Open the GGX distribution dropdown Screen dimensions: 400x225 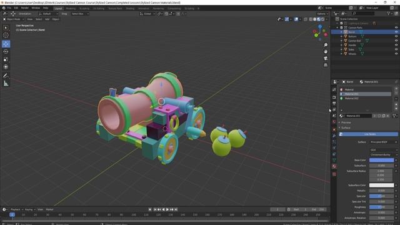click(x=383, y=150)
